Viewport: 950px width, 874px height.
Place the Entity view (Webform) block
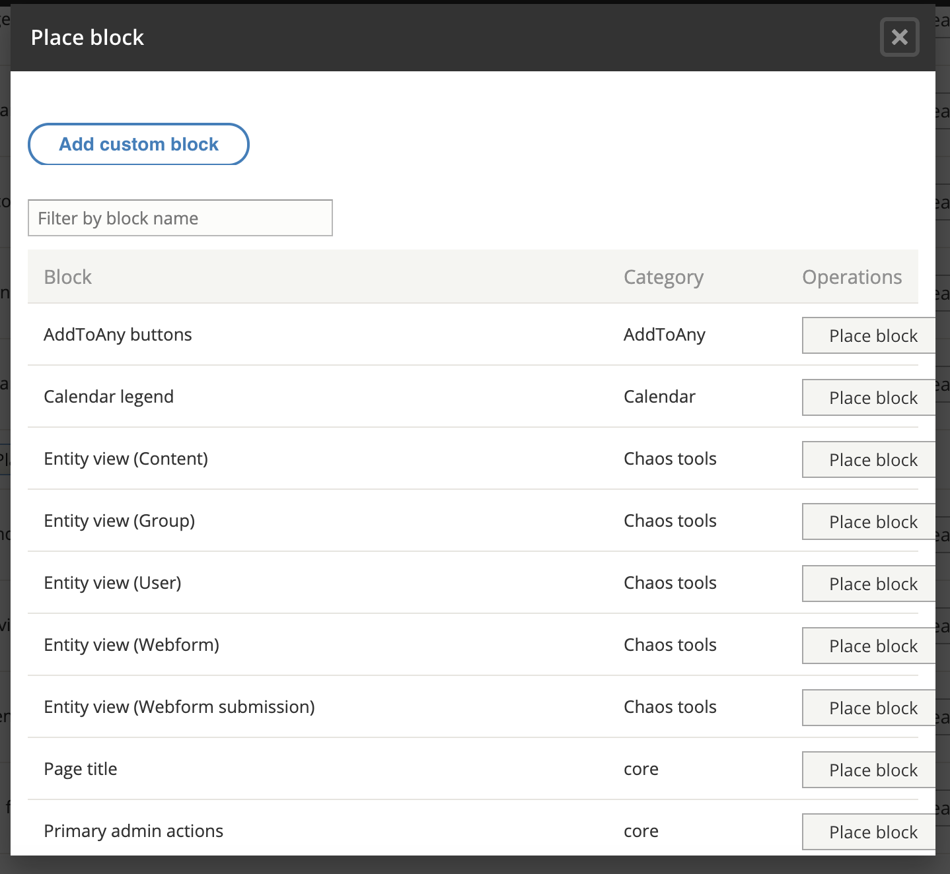[x=869, y=646]
